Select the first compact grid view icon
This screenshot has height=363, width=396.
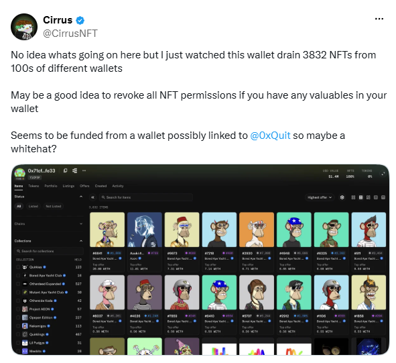click(x=353, y=197)
